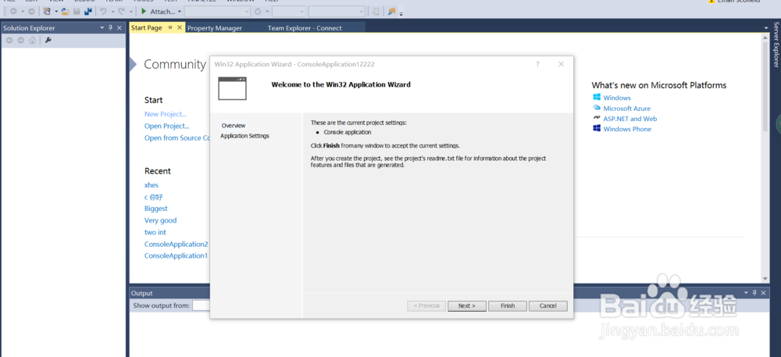Open the Navigate Backward history dropdown arrow

(x=23, y=12)
